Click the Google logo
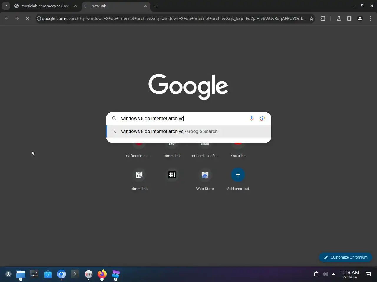Viewport: 377px width, 282px height. coord(188,86)
